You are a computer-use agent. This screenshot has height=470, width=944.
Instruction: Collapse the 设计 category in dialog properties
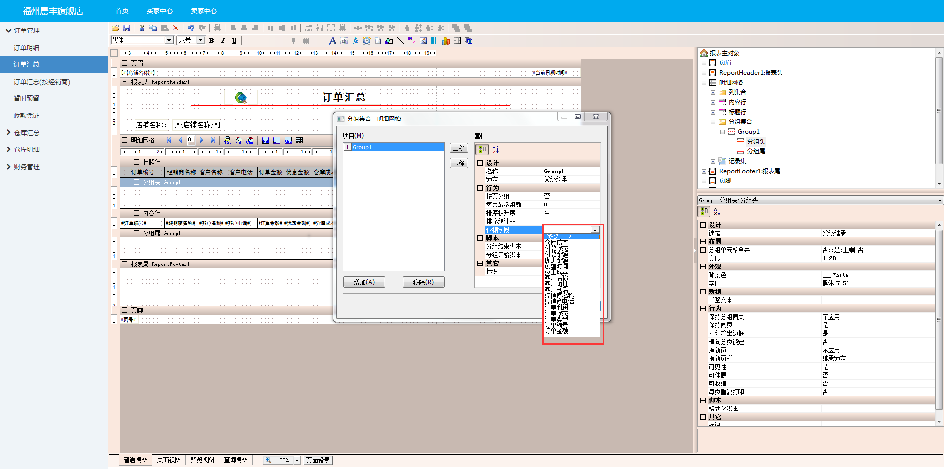(x=480, y=163)
